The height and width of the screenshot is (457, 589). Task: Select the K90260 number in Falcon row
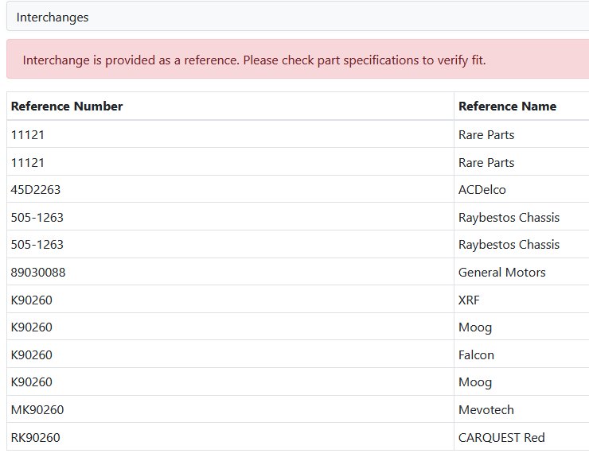pos(32,354)
